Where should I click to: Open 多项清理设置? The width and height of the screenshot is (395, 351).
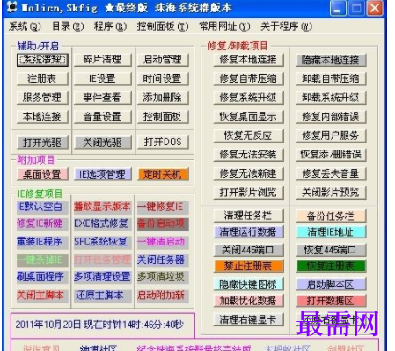click(102, 277)
